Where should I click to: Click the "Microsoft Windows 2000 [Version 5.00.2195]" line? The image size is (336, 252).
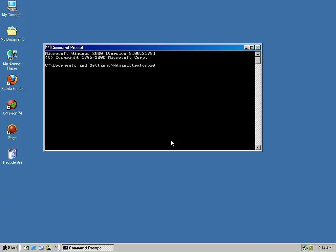(x=100, y=53)
